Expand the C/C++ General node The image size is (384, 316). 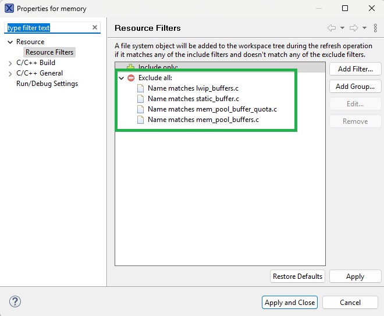tap(10, 73)
